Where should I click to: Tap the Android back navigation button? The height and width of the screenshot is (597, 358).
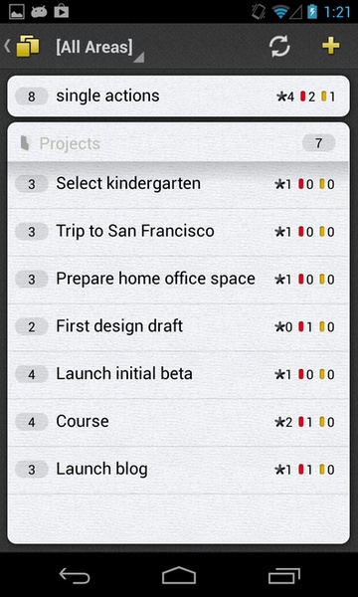tap(75, 575)
